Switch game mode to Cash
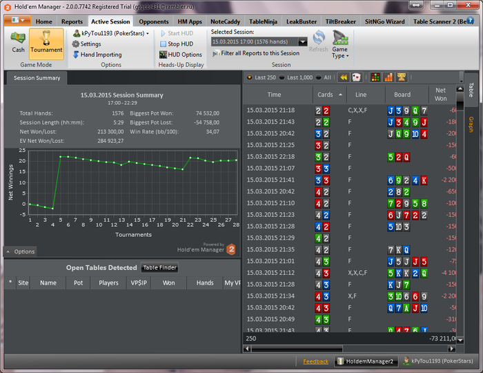Viewport: 483px width, 373px height. tap(18, 42)
